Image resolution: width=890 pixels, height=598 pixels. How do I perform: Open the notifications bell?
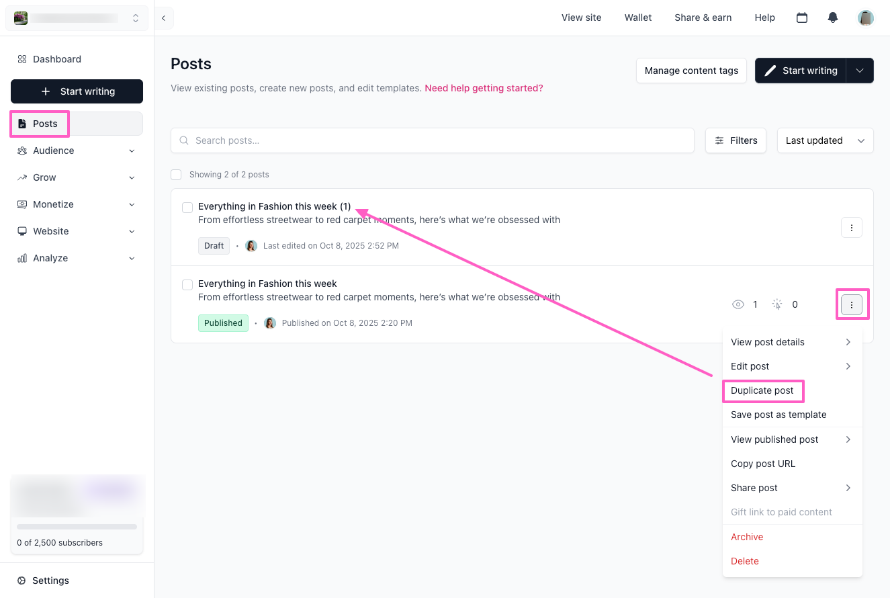[x=833, y=18]
